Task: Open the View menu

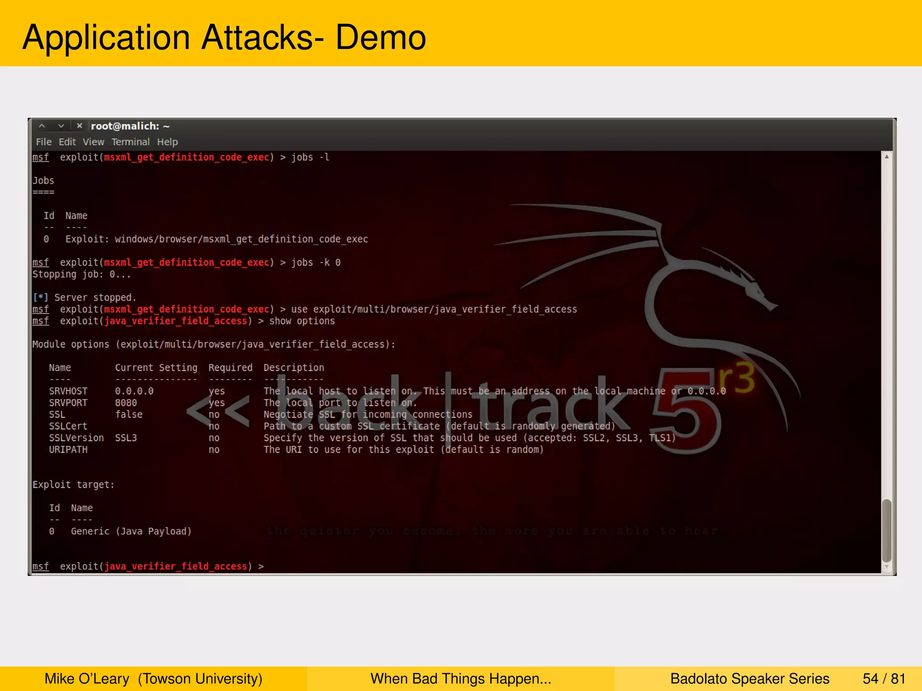Action: (x=93, y=142)
